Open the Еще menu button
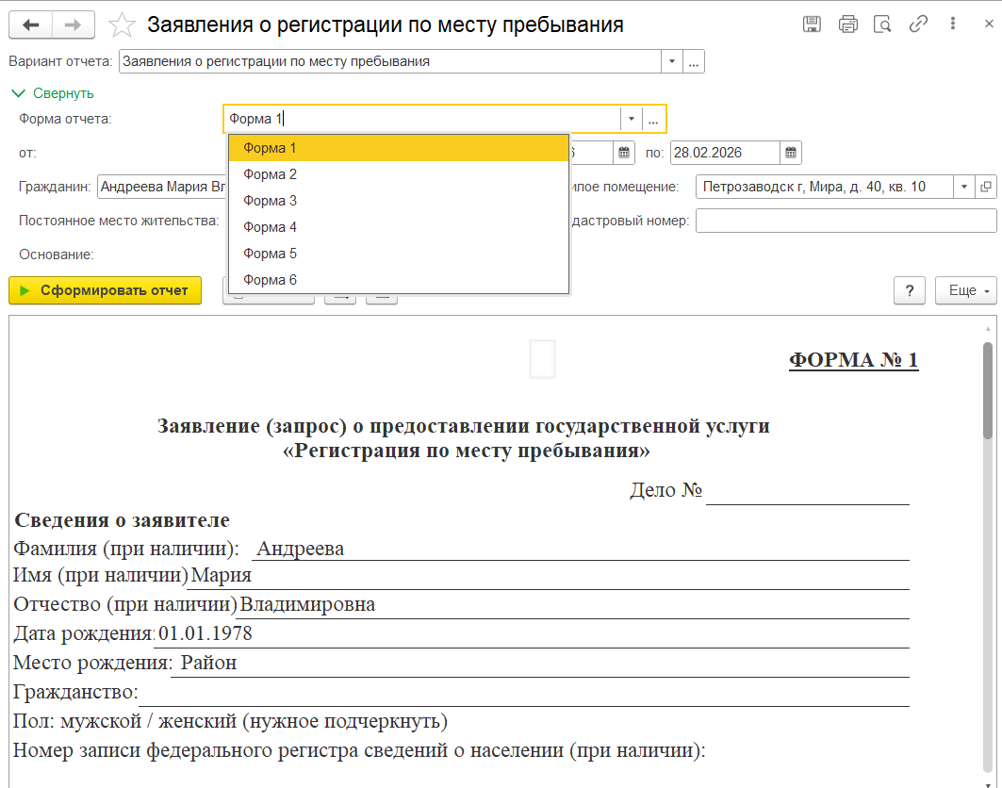The width and height of the screenshot is (1002, 788). [965, 290]
